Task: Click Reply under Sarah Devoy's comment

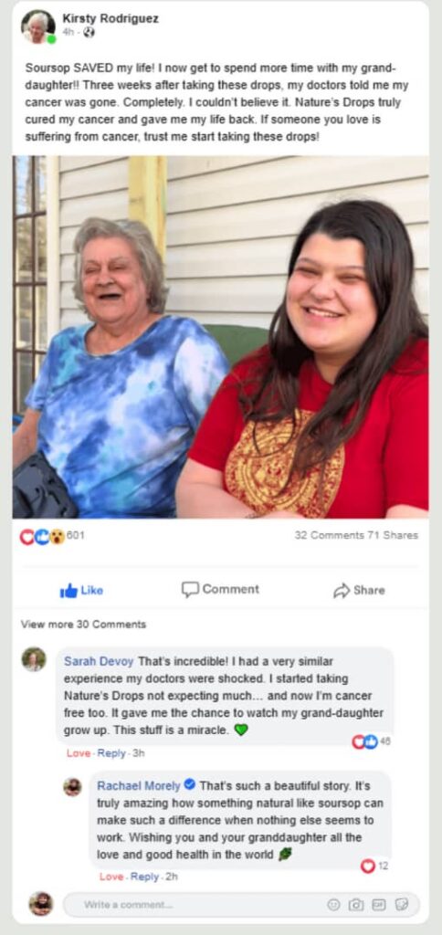Action: (x=111, y=753)
